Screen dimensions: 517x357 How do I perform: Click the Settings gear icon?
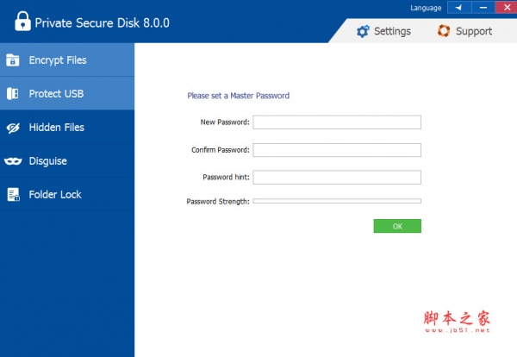(363, 31)
